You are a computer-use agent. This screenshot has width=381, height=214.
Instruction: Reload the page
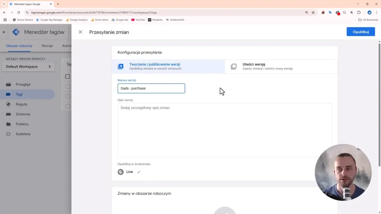click(19, 12)
